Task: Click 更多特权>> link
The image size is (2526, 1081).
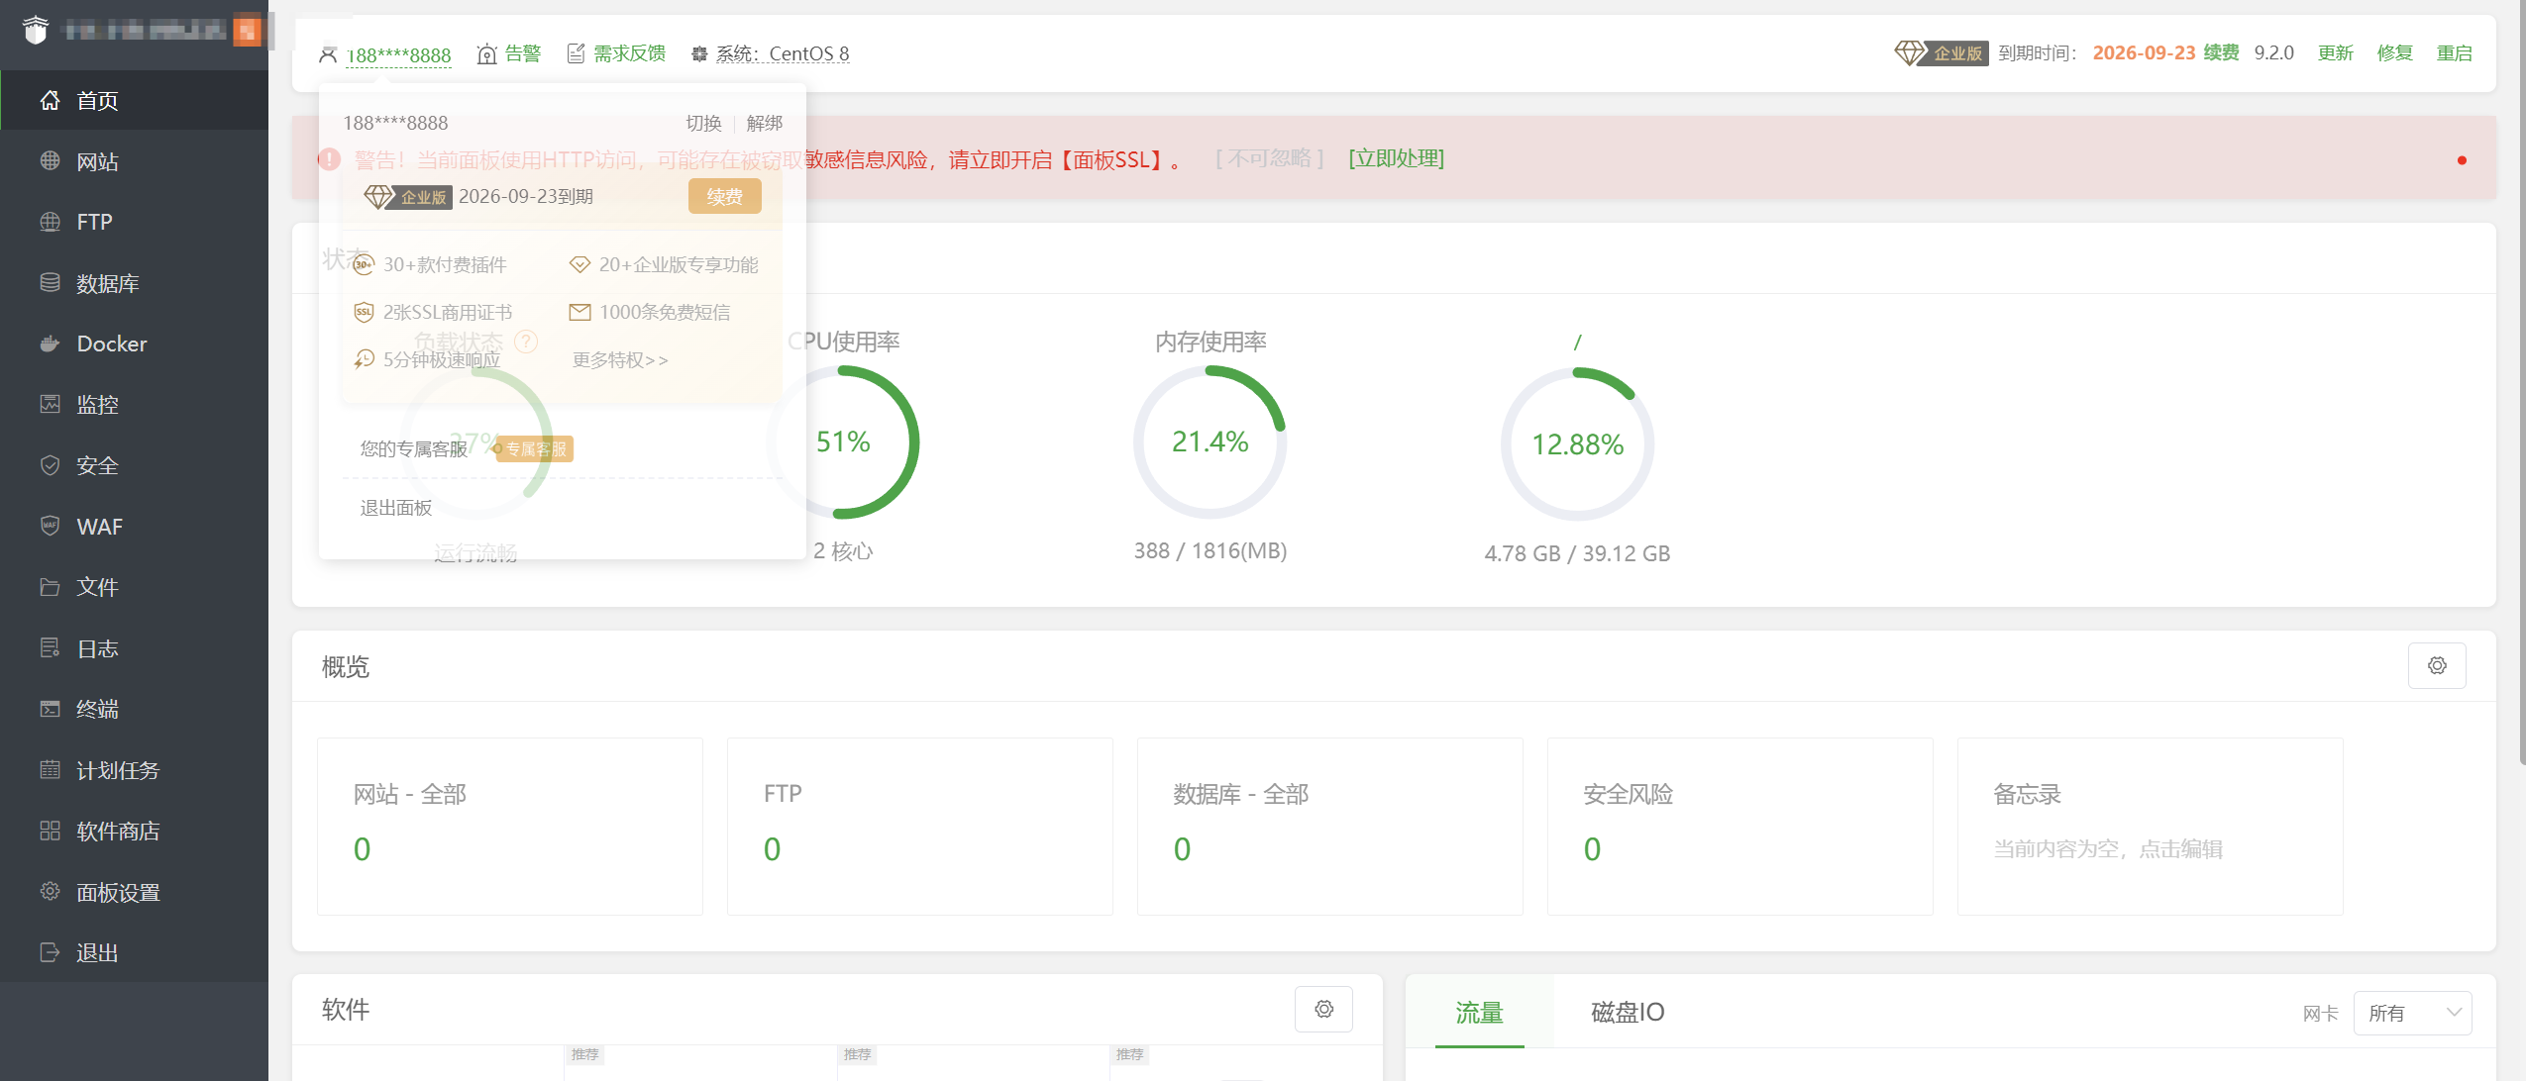Action: pos(620,359)
